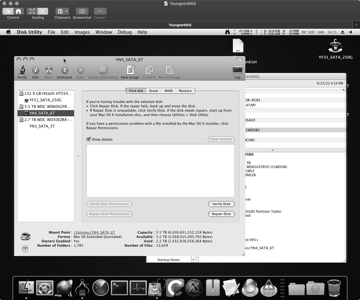This screenshot has height=300, width=360.
Task: Open System Preferences in the Dock
Action: click(45, 288)
